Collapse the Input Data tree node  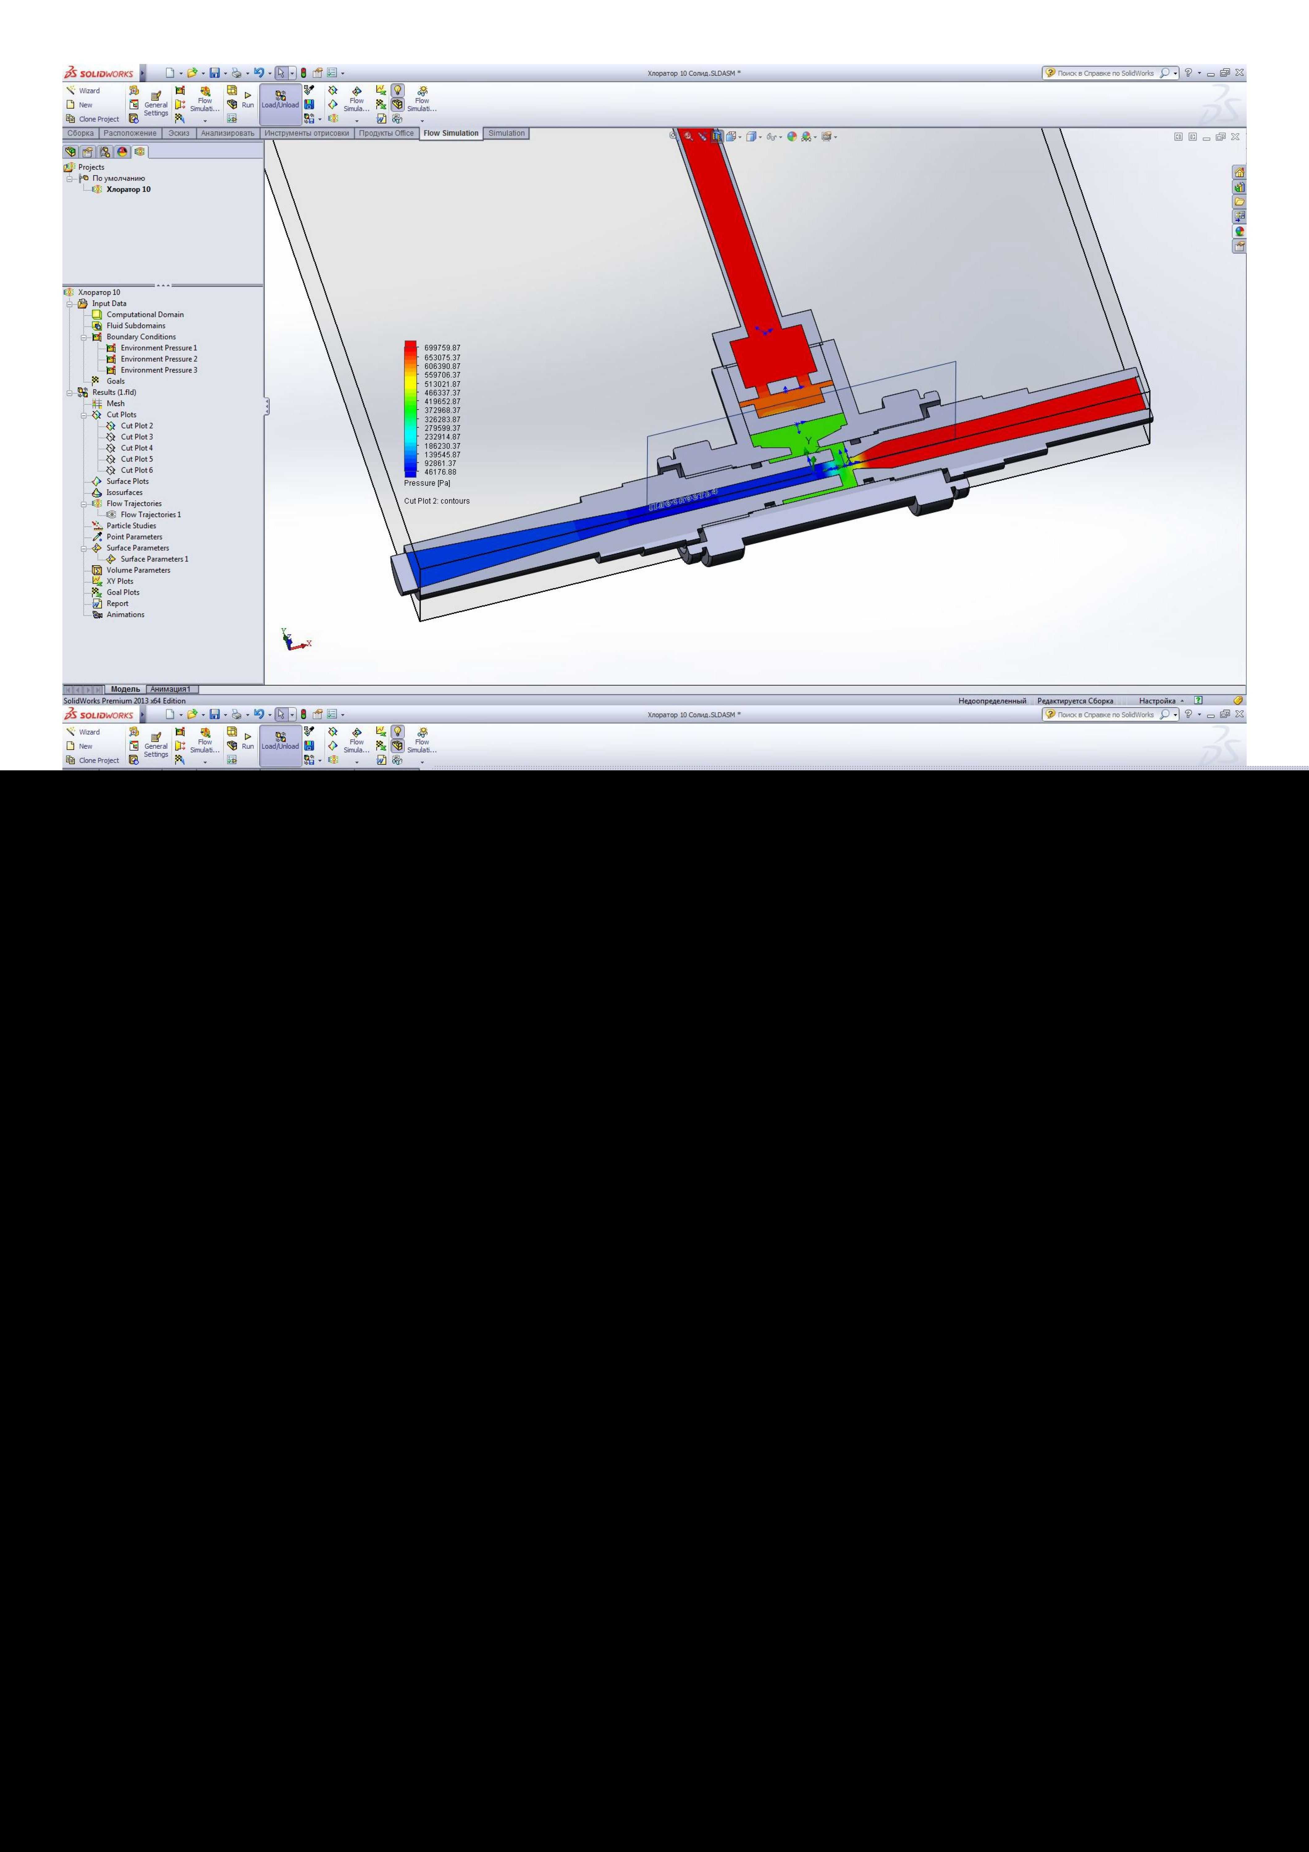click(x=70, y=304)
